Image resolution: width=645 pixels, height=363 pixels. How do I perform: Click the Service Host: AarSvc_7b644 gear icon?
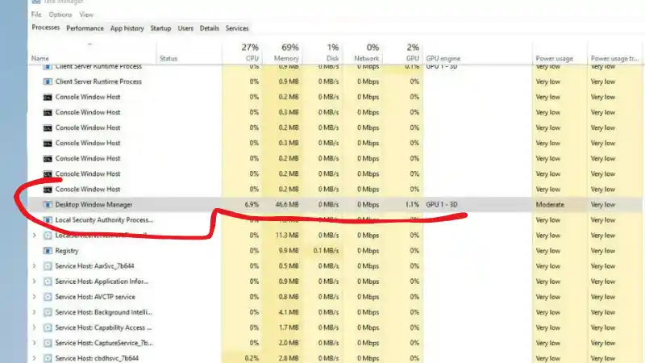point(48,266)
